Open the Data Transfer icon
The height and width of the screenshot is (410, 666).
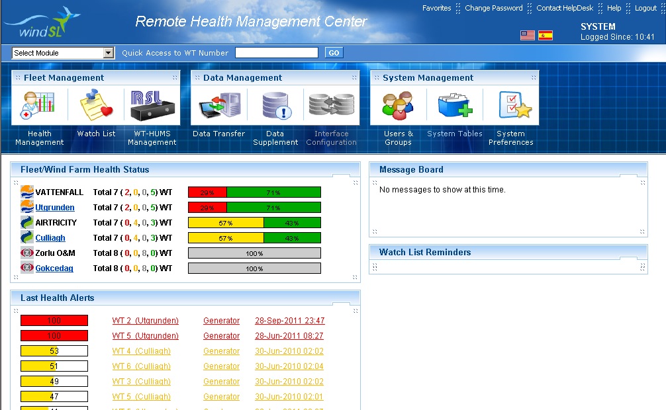218,105
